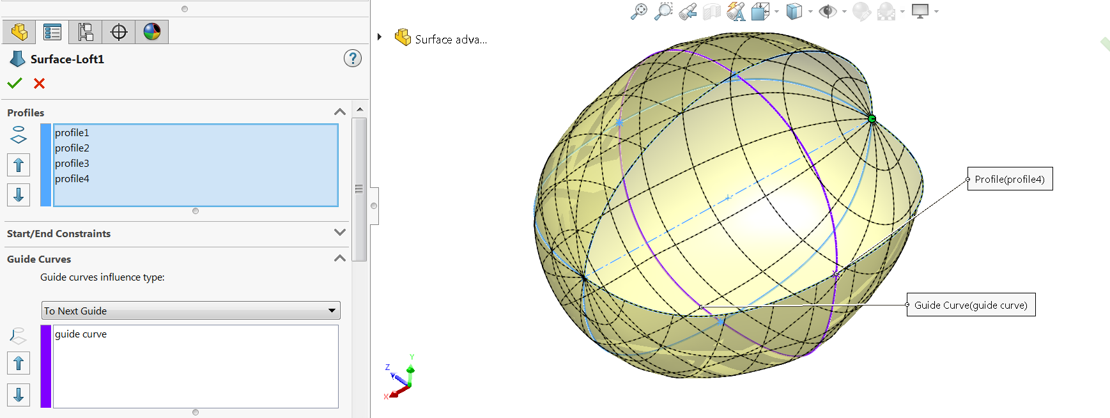Expand the Surface adva... flyout tree
The image size is (1110, 418).
pos(380,37)
